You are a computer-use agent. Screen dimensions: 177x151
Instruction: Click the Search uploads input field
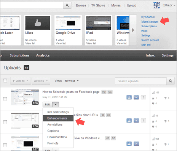coord(141,81)
